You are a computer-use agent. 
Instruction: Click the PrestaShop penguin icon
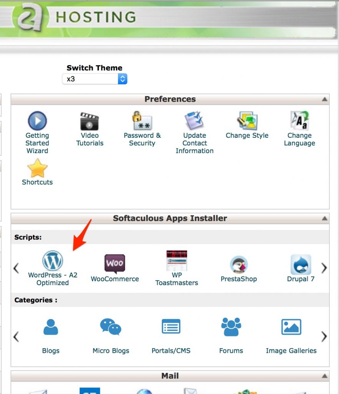[x=239, y=265]
